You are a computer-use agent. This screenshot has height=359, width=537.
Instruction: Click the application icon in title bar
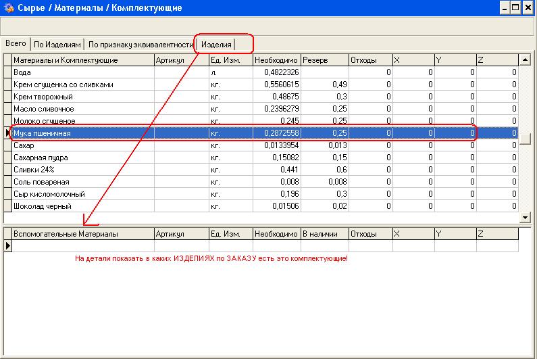[x=9, y=8]
